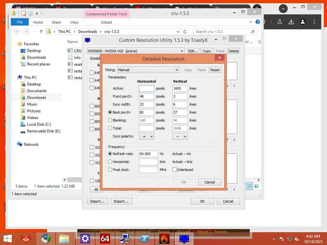Image resolution: width=327 pixels, height=245 pixels.
Task: Open the vertical sync polarity dropdown
Action: pyautogui.click(x=180, y=137)
